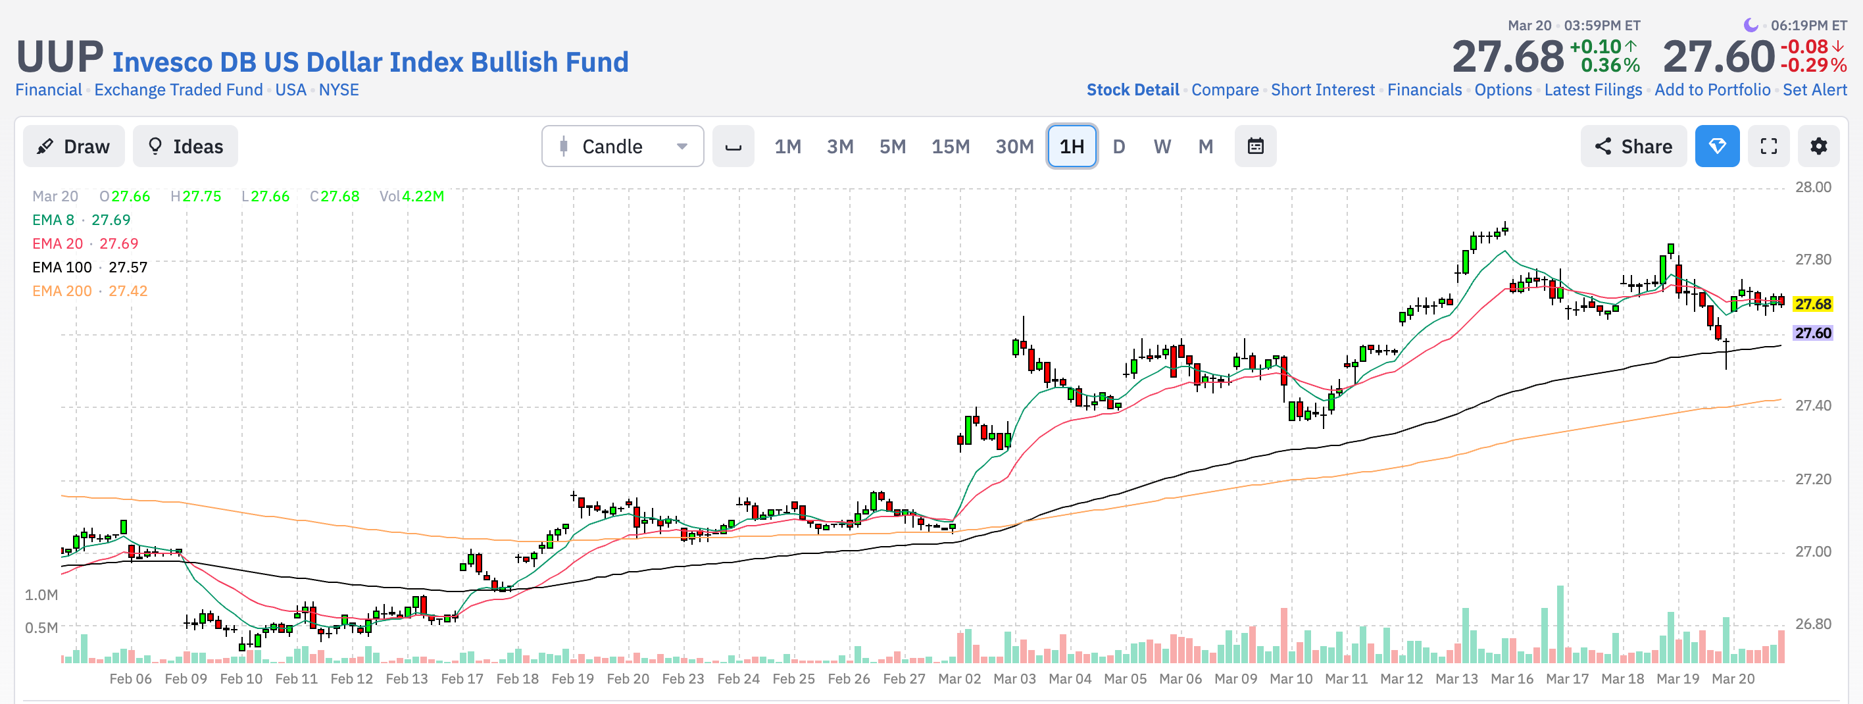Viewport: 1863px width, 704px height.
Task: Switch chart to Monthly (M) interval
Action: coord(1206,146)
